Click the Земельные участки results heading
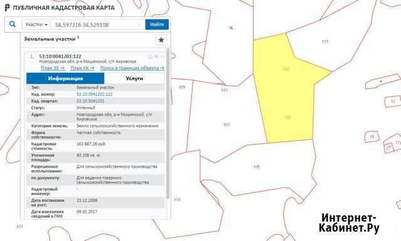Image resolution: width=401 pixels, height=241 pixels. pos(49,39)
